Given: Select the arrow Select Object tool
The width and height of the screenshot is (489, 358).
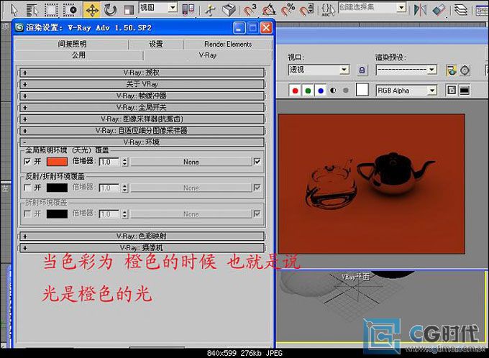Looking at the screenshot, I should 14,9.
